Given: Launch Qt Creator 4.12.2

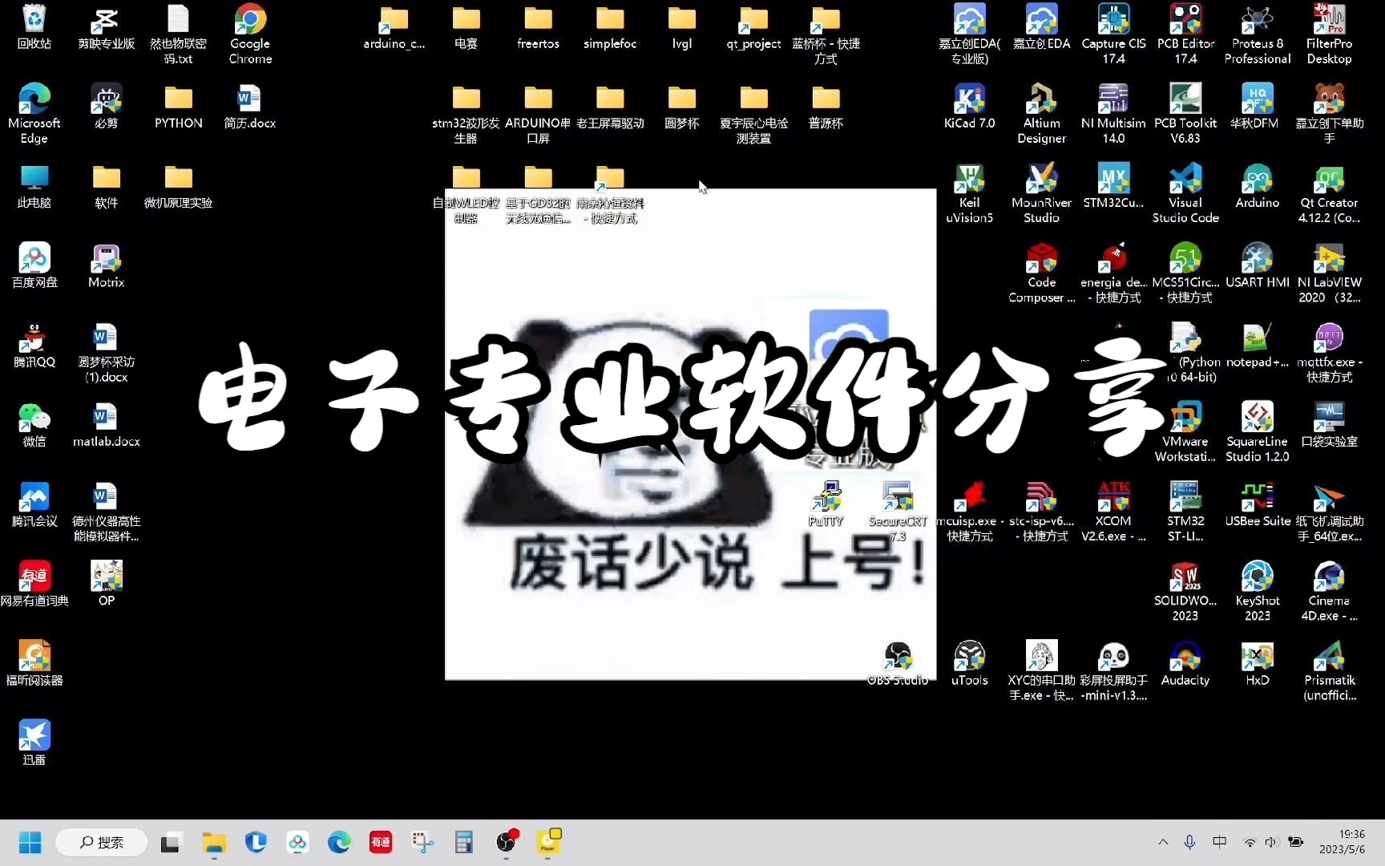Looking at the screenshot, I should [x=1329, y=192].
